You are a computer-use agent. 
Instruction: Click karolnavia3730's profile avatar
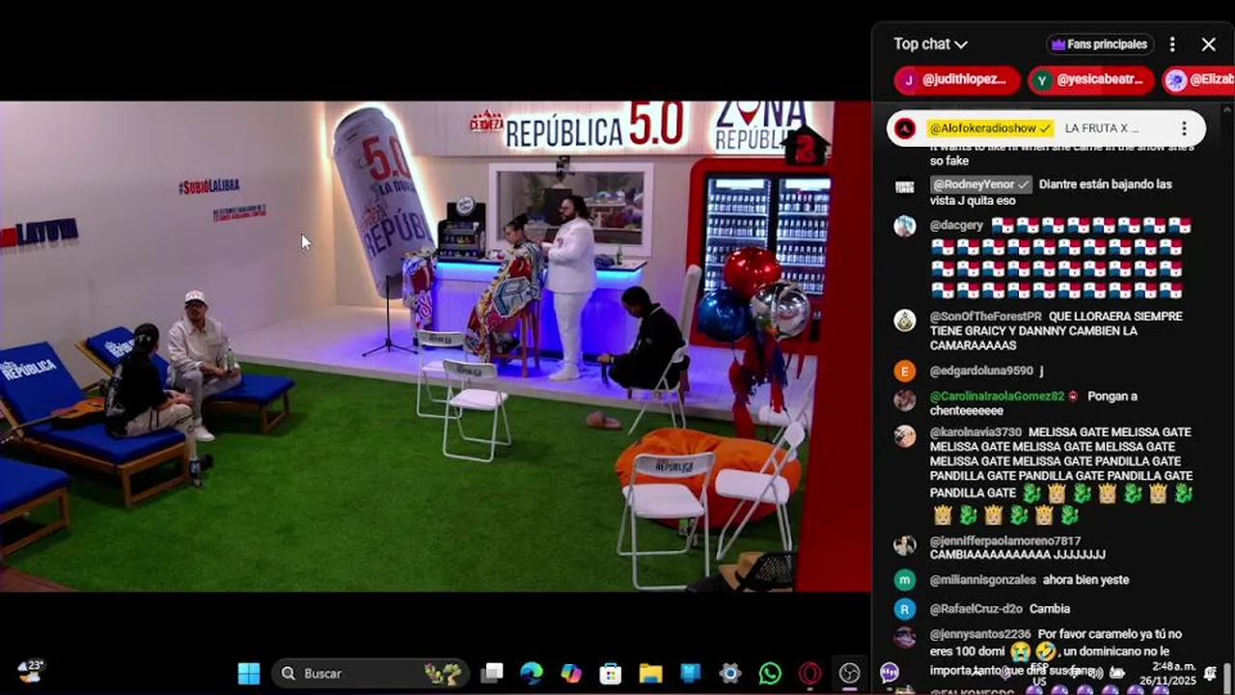point(904,436)
